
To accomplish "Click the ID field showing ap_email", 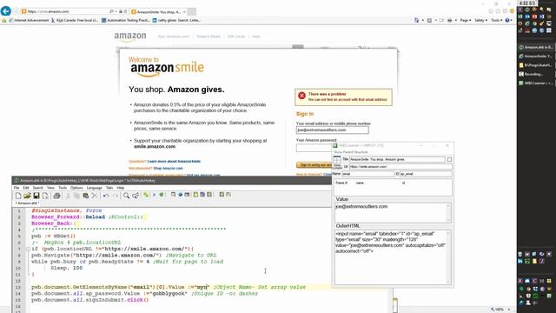I will pyautogui.click(x=426, y=174).
